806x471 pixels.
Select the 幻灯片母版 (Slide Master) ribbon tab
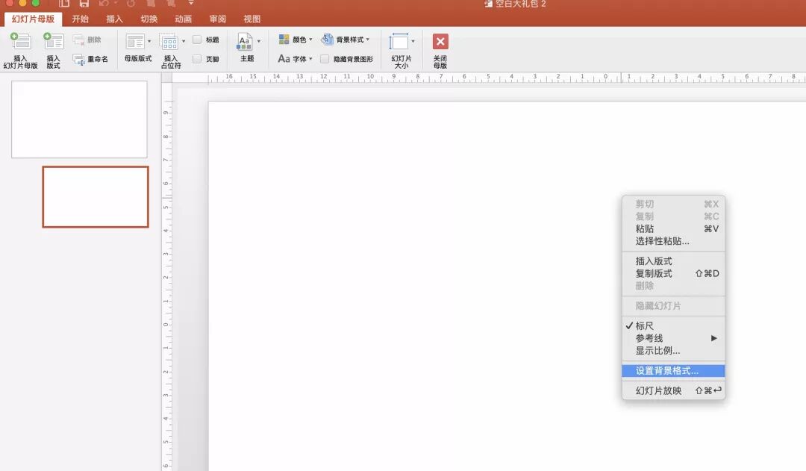pyautogui.click(x=33, y=19)
